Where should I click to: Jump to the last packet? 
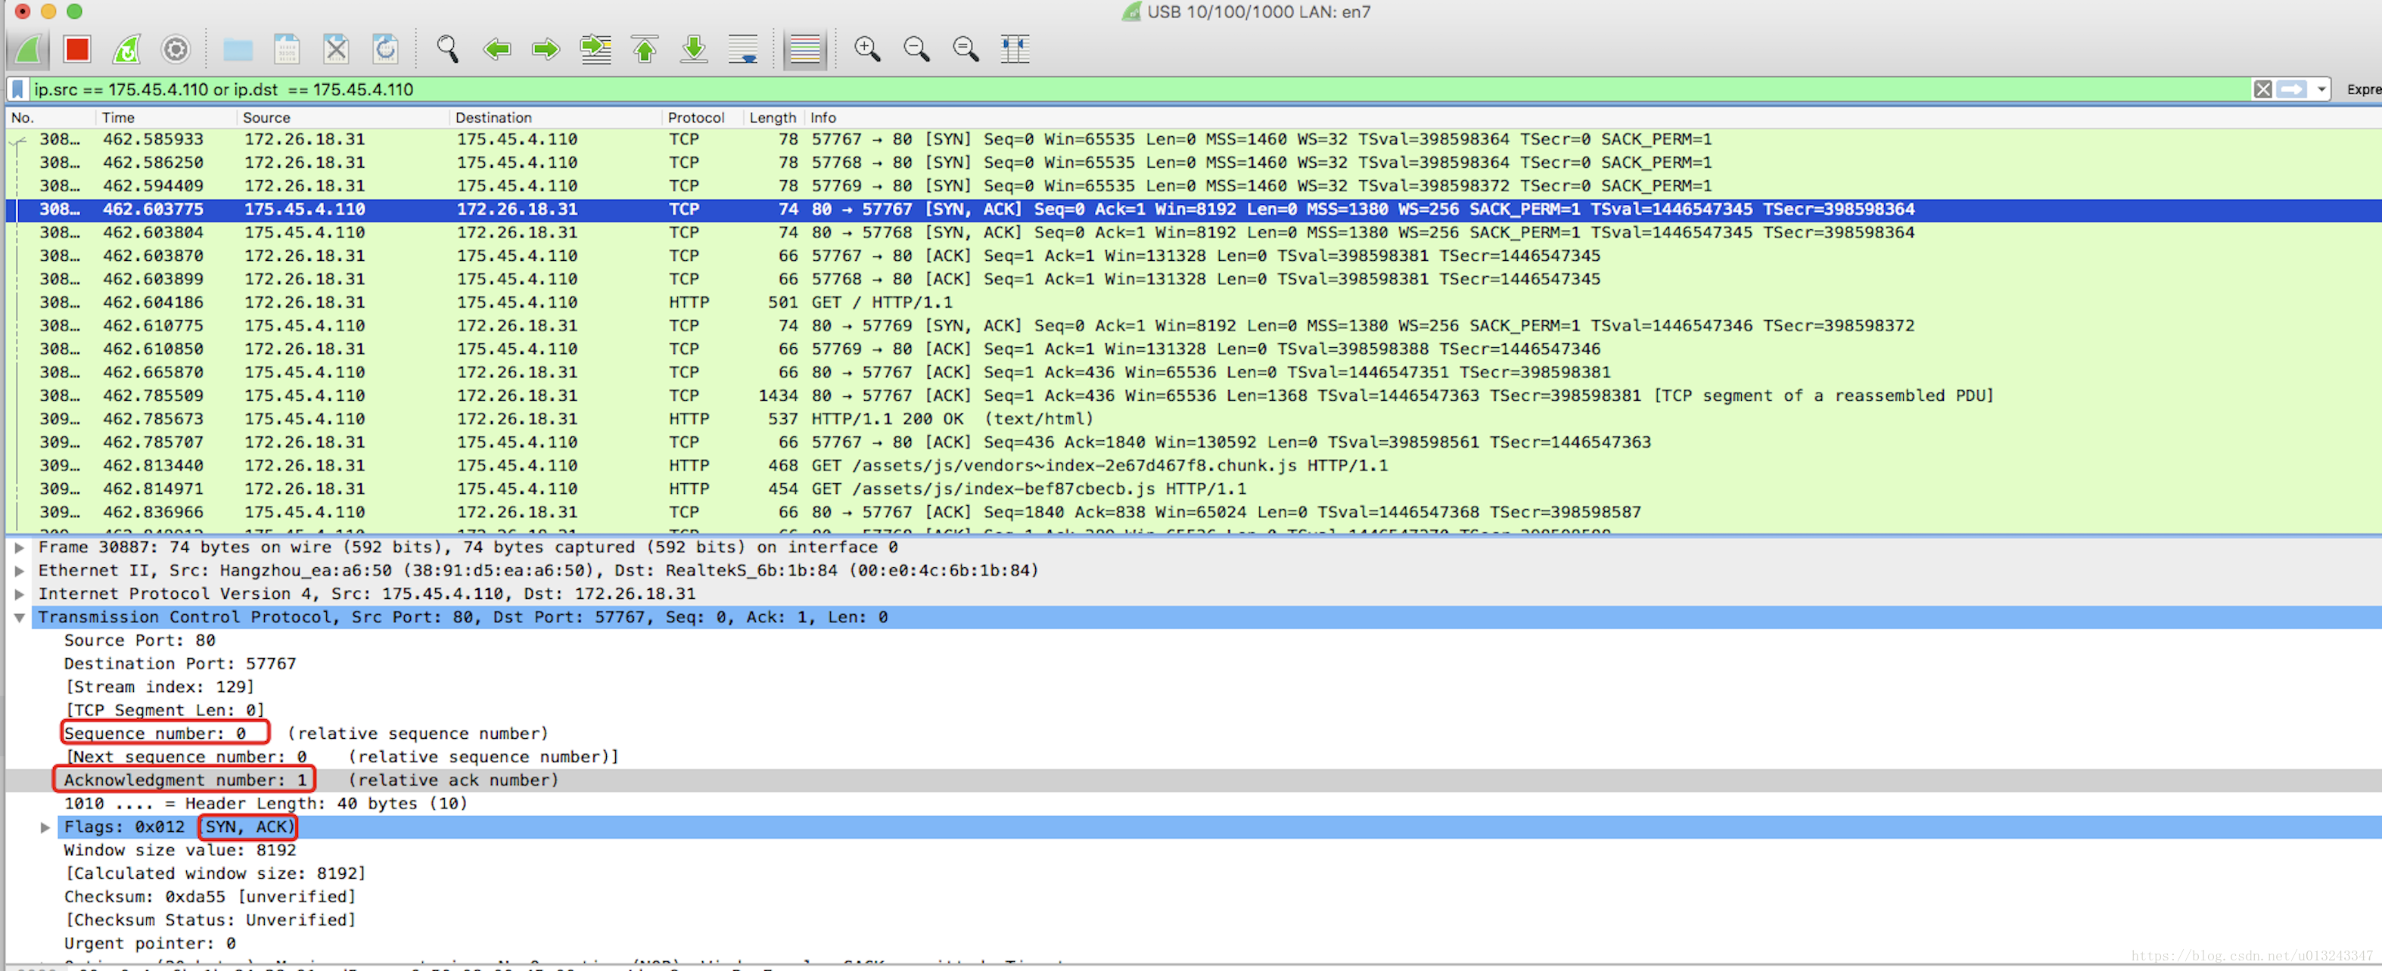694,49
